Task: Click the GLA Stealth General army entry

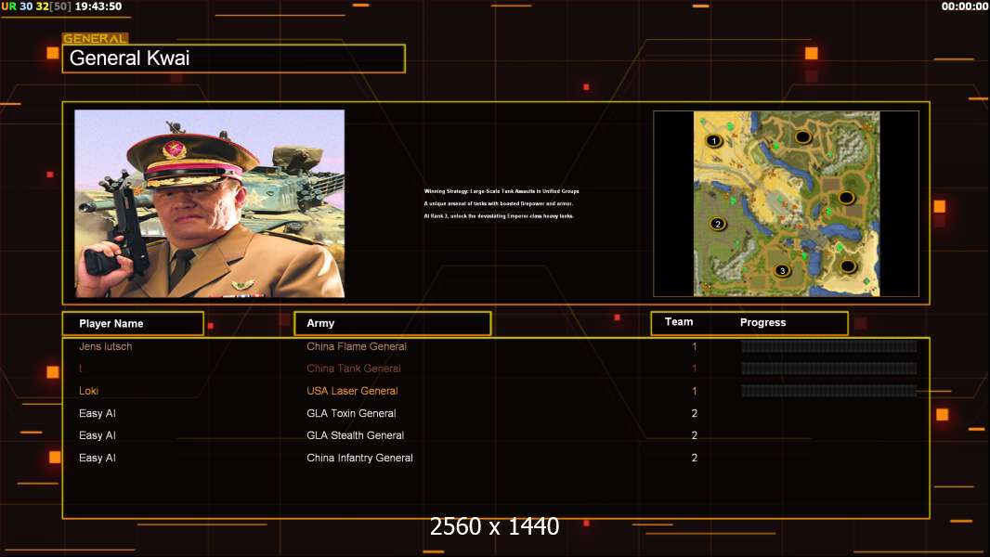Action: [355, 435]
